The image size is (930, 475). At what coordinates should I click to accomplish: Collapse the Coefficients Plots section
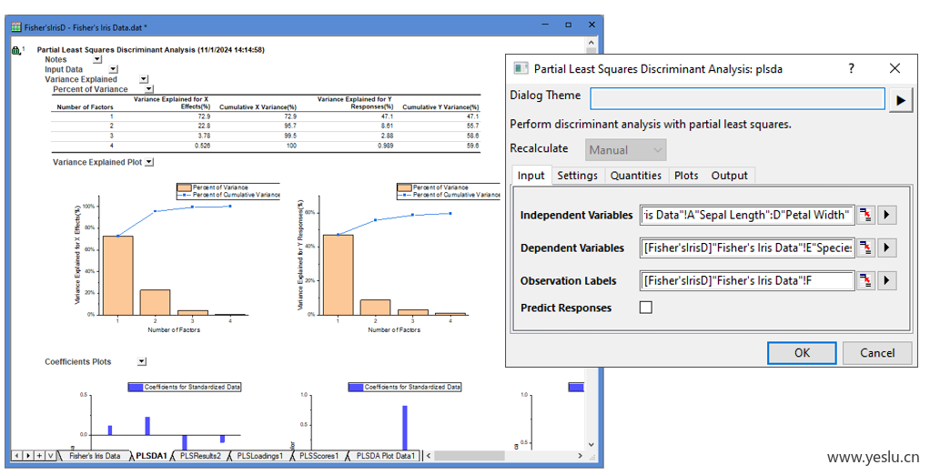click(x=142, y=361)
